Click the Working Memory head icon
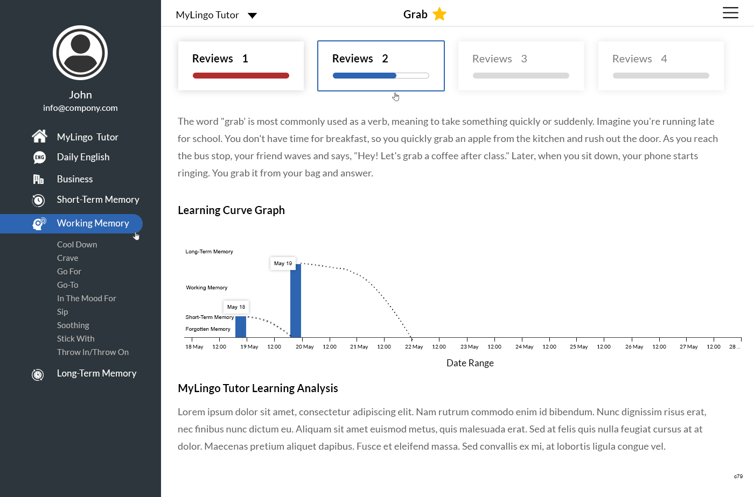Image resolution: width=754 pixels, height=497 pixels. [x=39, y=223]
